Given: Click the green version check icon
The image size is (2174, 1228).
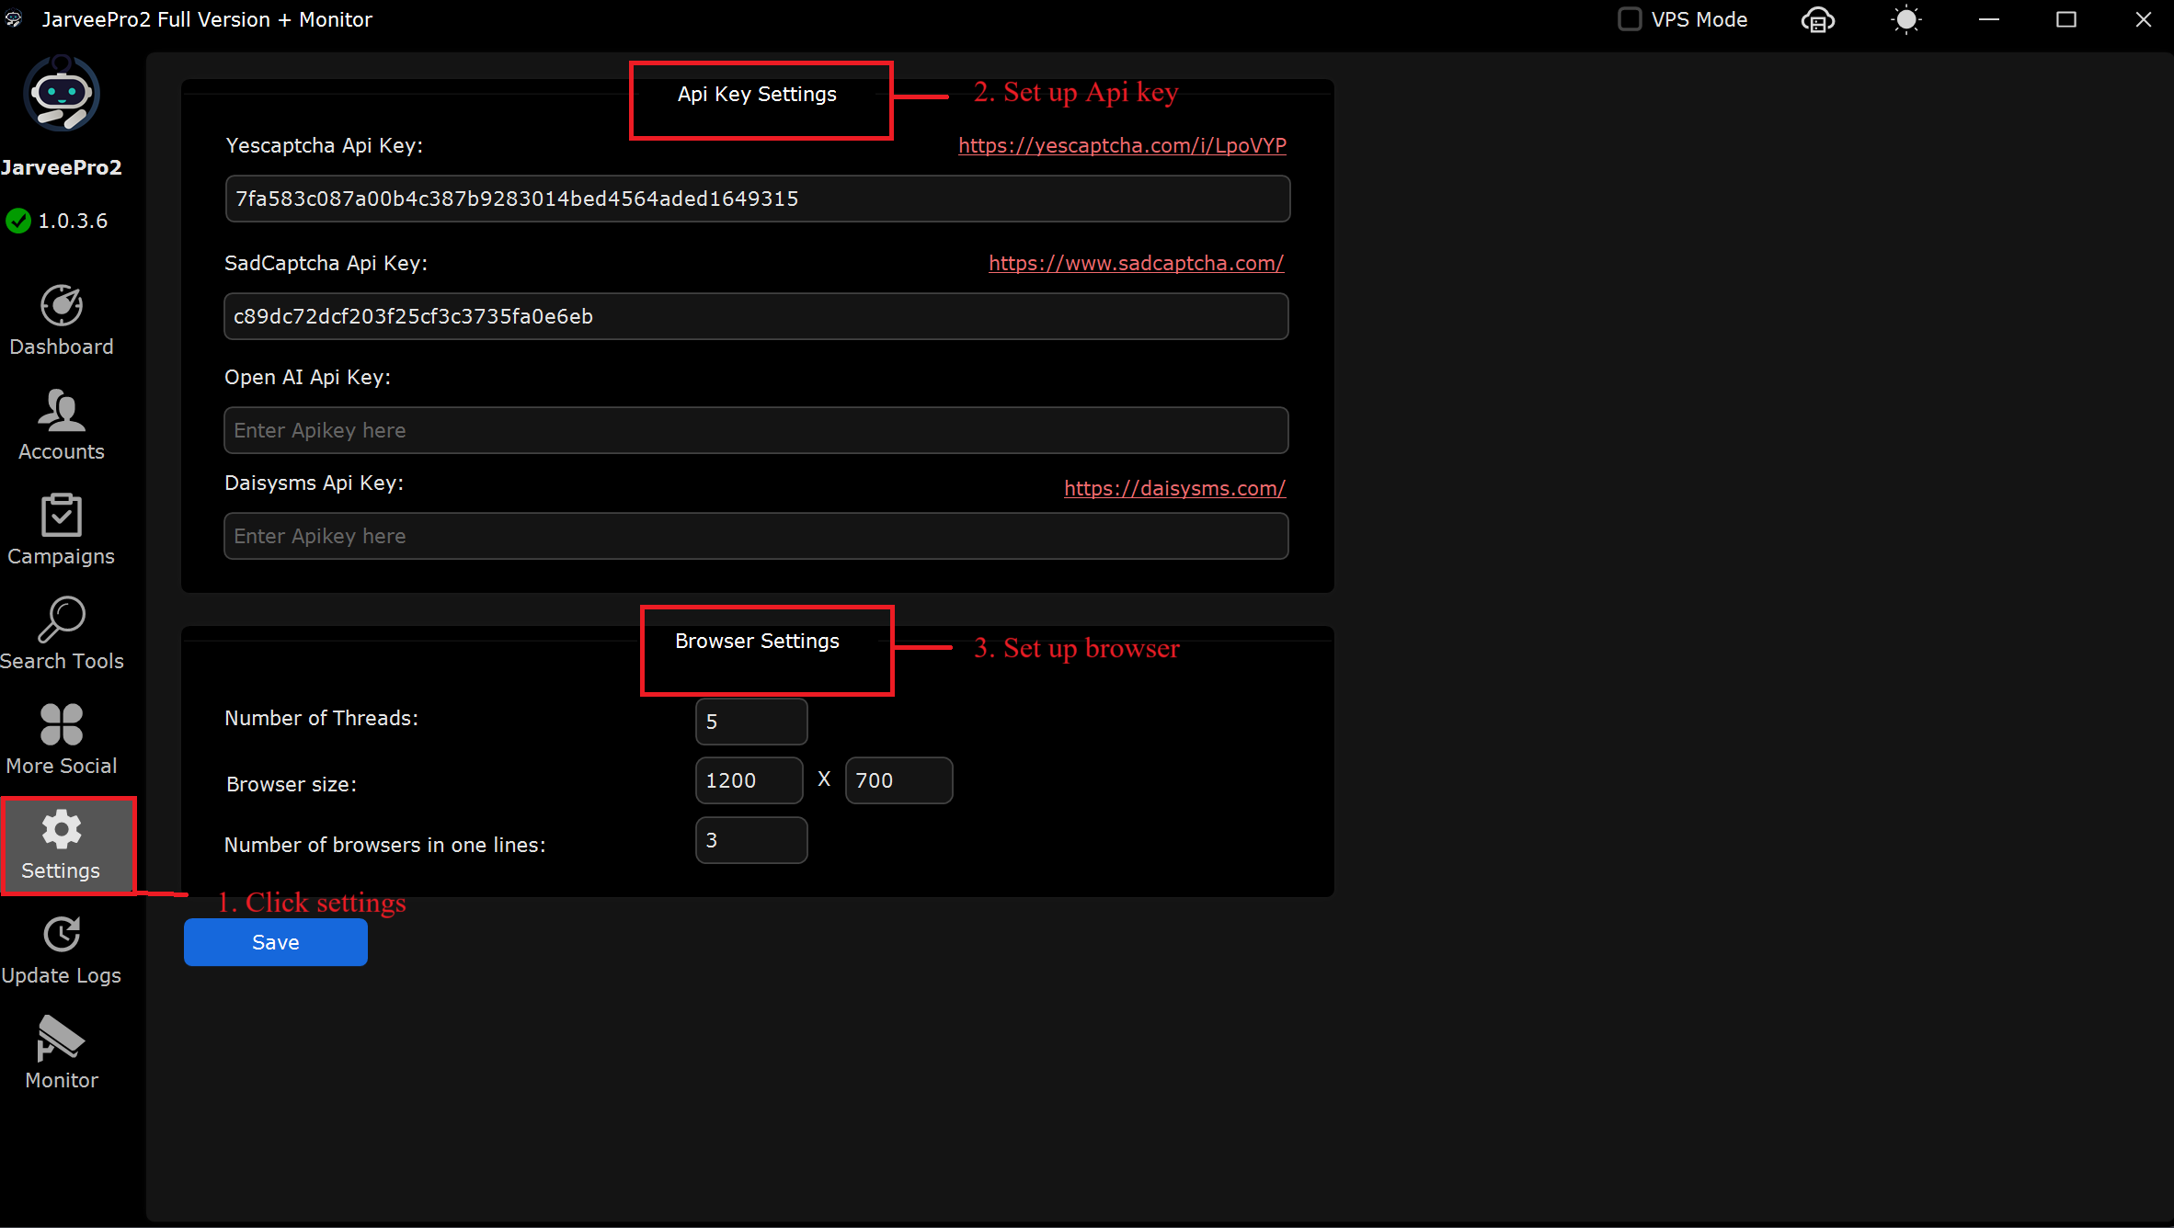Looking at the screenshot, I should coord(18,221).
